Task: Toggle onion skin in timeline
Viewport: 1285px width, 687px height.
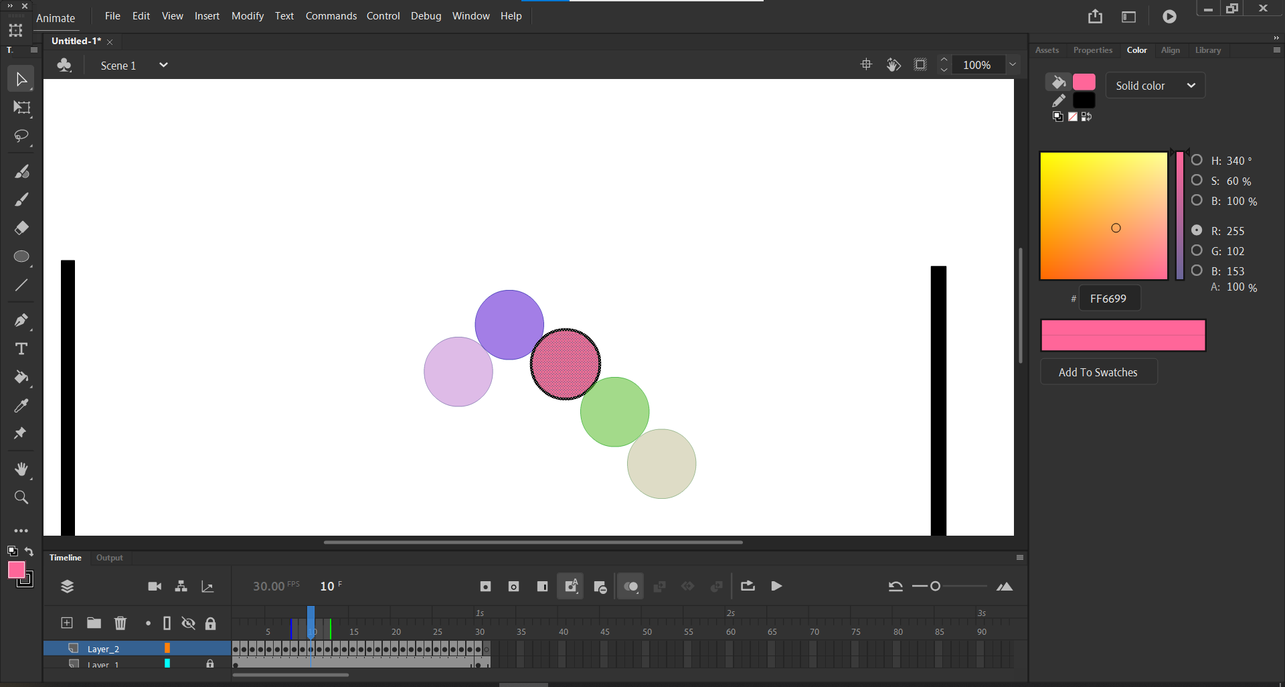Action: pos(630,587)
